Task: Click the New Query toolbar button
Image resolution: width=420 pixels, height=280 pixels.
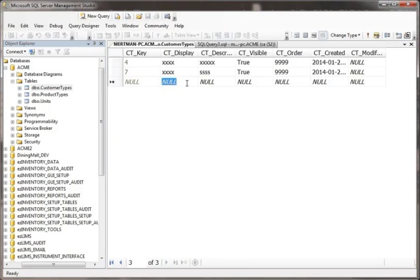Action: click(95, 16)
